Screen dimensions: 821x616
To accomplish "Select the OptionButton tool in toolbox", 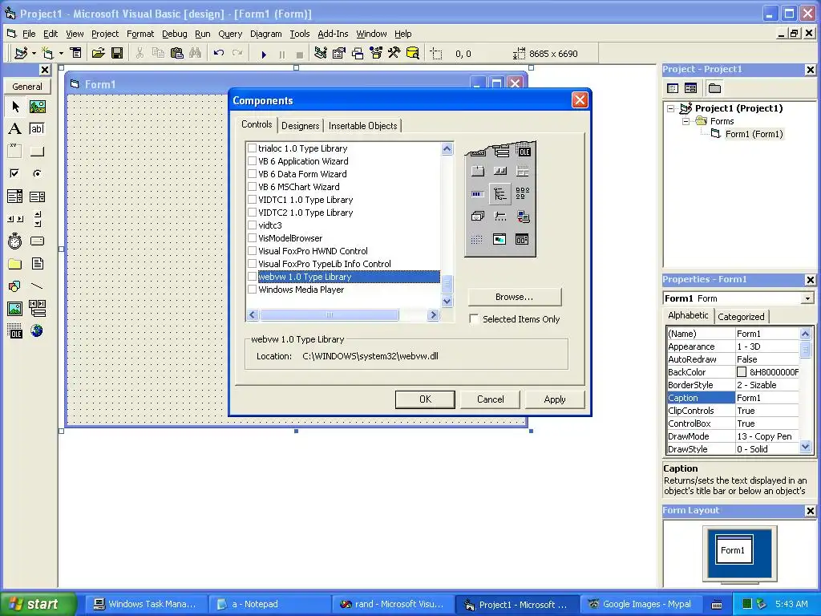I will point(37,173).
